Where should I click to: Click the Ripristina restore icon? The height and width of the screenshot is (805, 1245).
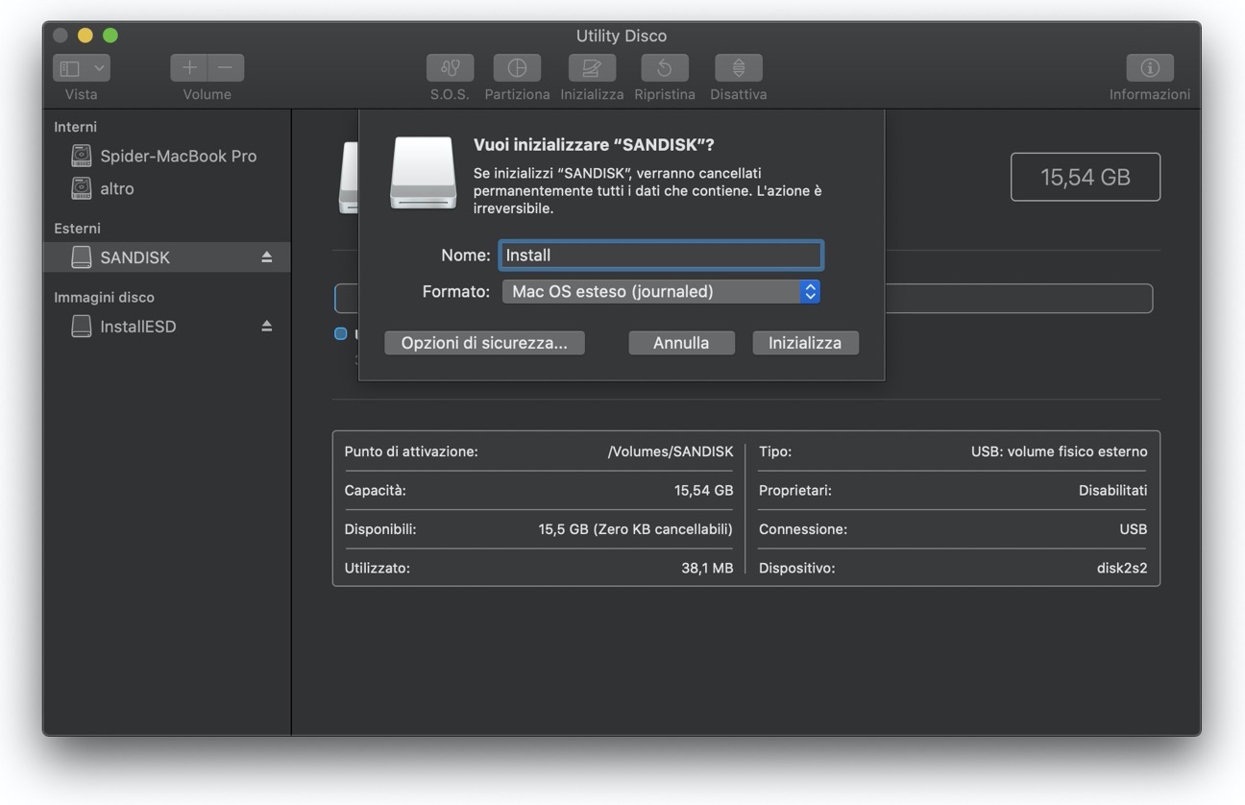tap(665, 68)
